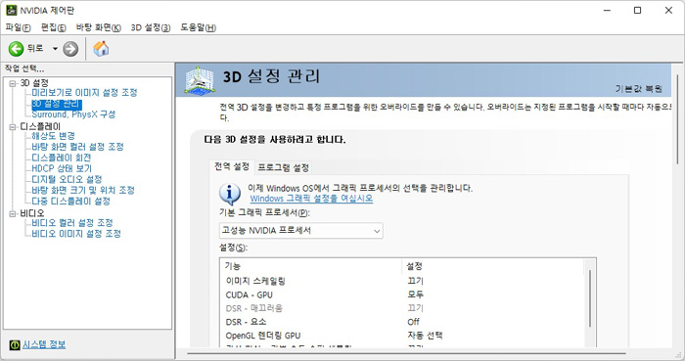Select the OpenGL 렌더링 GPU row
The width and height of the screenshot is (685, 361).
[x=401, y=336]
